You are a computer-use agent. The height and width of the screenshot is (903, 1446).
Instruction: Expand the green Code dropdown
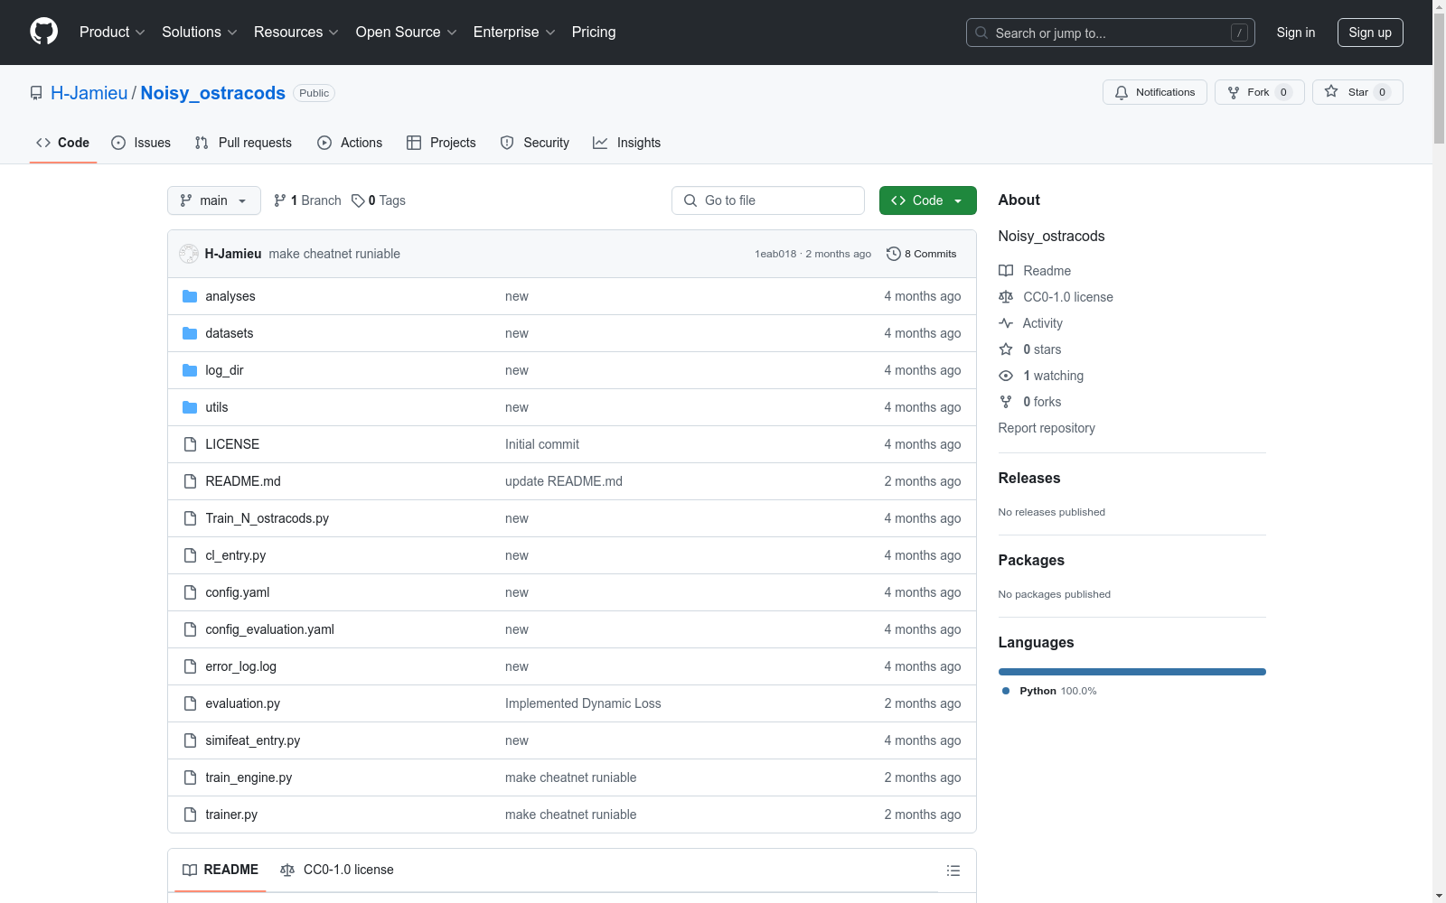click(x=927, y=200)
